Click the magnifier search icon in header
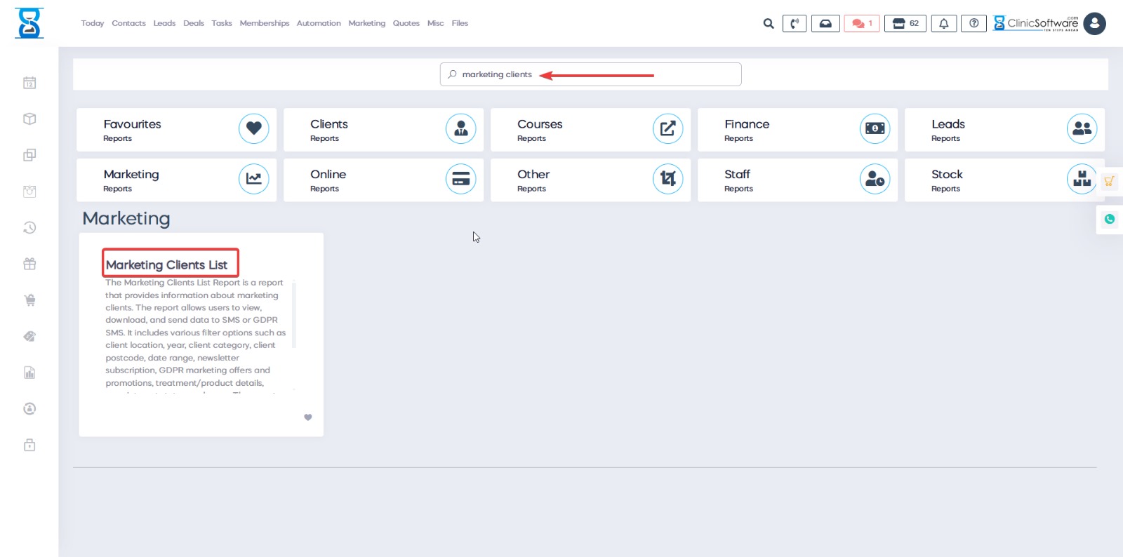The width and height of the screenshot is (1123, 557). tap(769, 24)
